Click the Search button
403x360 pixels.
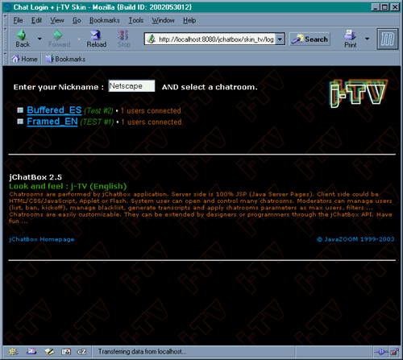click(310, 39)
